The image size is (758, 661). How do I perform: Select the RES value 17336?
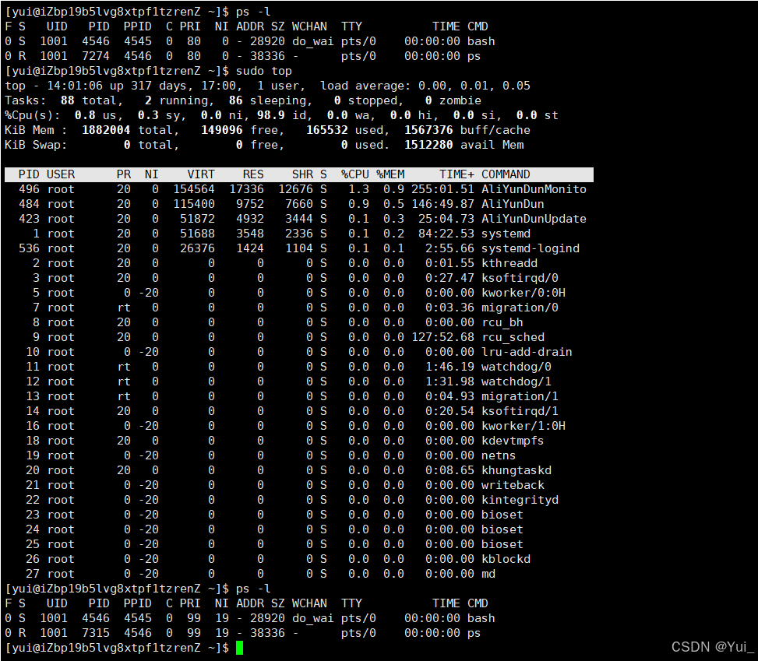(246, 189)
